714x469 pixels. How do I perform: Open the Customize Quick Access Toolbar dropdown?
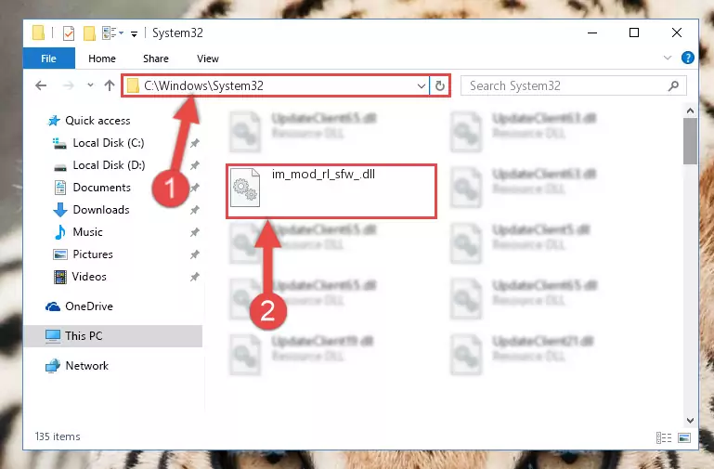(134, 33)
